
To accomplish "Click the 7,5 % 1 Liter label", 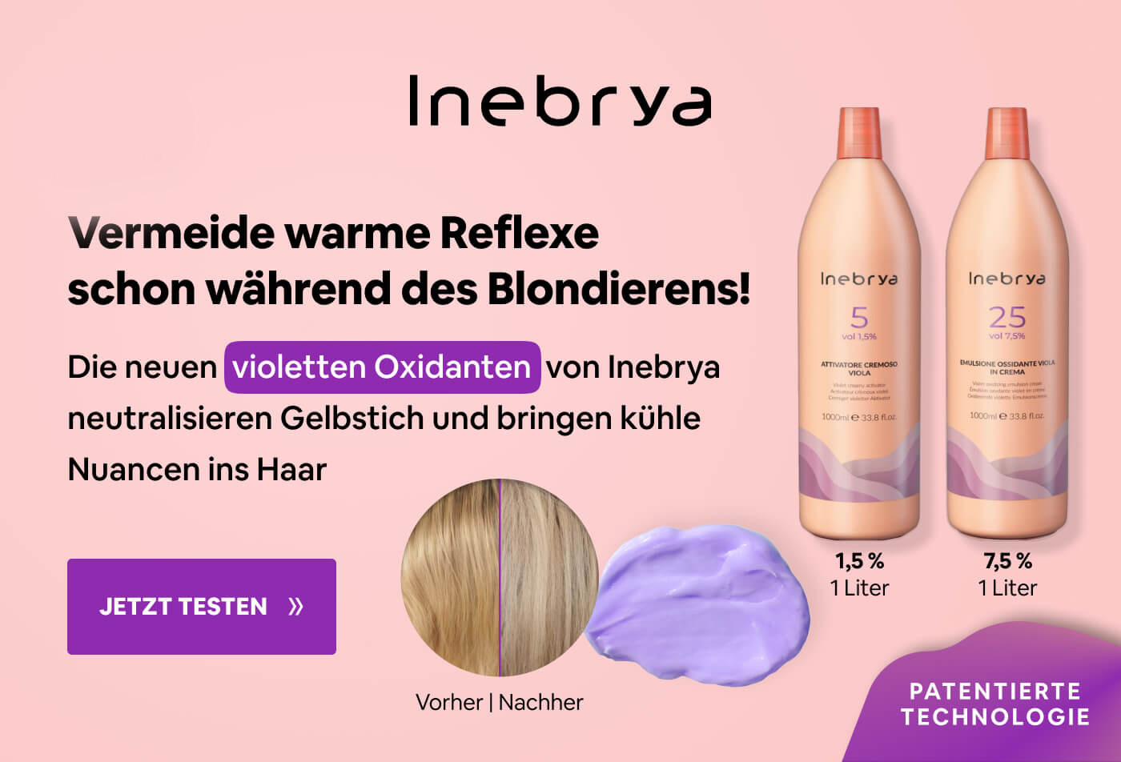I will [x=1007, y=575].
